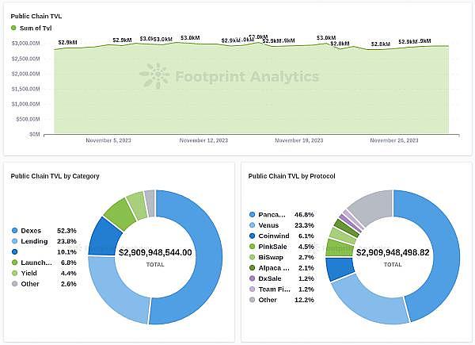The width and height of the screenshot is (475, 345).
Task: Click the Lending legend color dot
Action: (14, 241)
